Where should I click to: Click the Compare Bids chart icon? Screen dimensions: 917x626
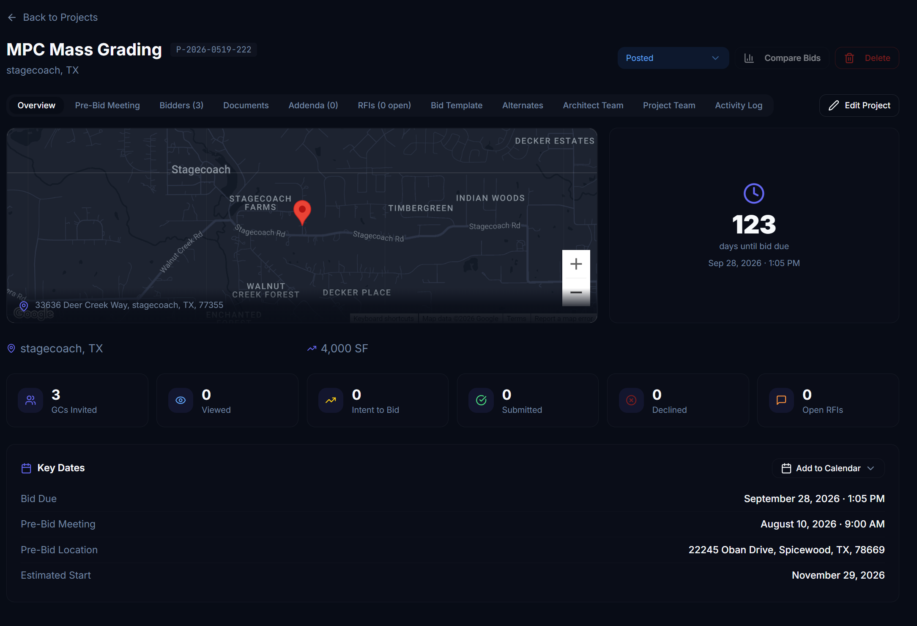tap(749, 58)
